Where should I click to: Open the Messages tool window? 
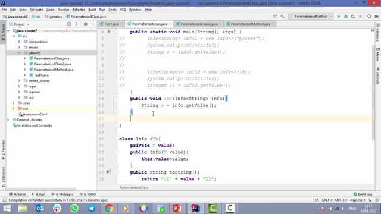(x=63, y=194)
